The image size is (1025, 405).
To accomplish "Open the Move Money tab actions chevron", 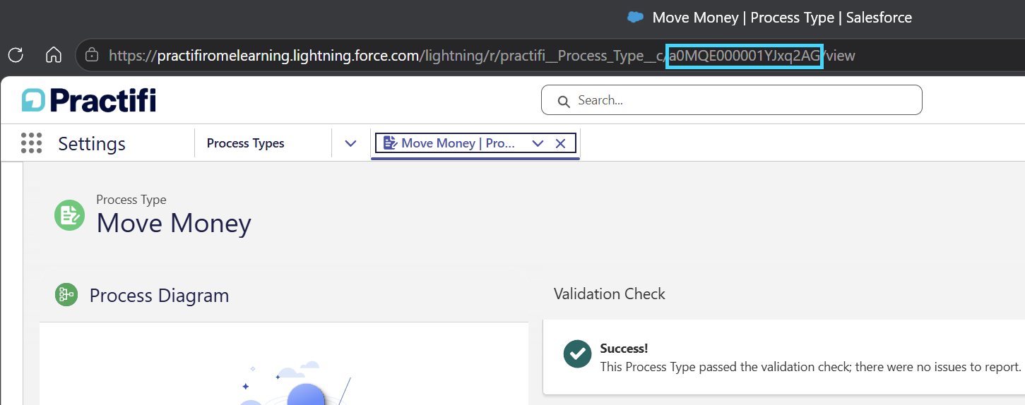I will (538, 143).
